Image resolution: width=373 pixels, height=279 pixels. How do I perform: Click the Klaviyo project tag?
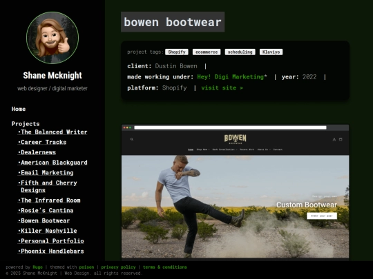point(271,52)
